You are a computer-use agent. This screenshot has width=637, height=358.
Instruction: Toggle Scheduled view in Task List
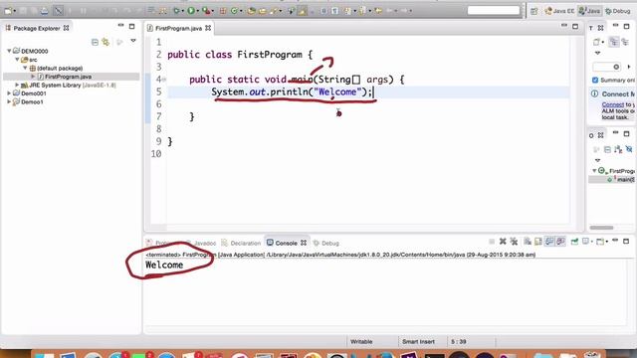coord(625,42)
